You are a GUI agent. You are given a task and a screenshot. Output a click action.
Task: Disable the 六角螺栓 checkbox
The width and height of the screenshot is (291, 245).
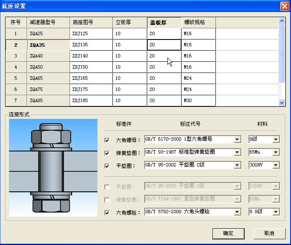pos(107,212)
